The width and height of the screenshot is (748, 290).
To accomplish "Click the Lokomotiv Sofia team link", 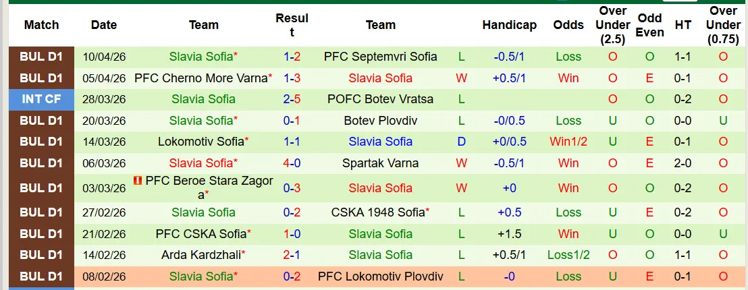I will (201, 142).
